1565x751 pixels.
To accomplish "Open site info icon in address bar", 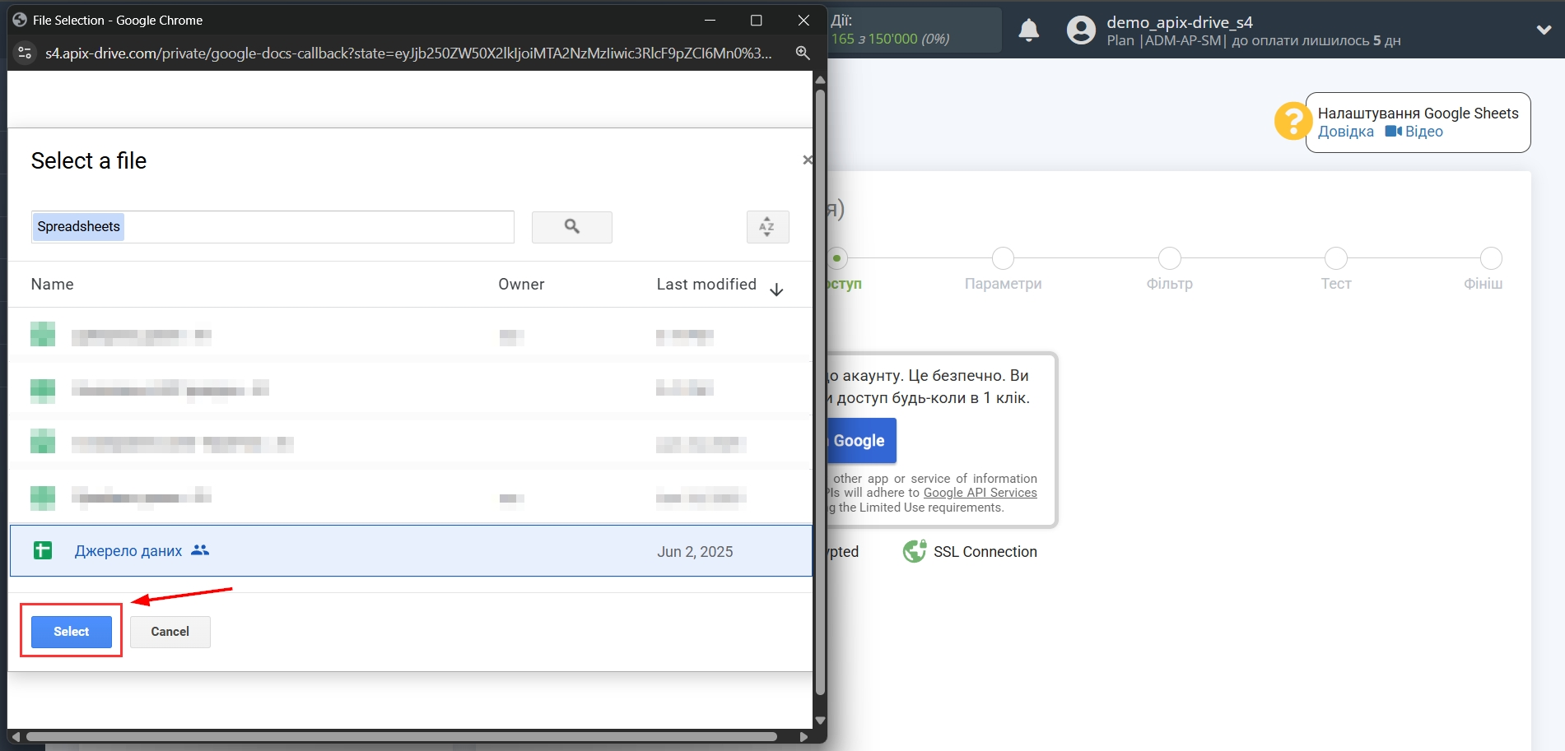I will click(25, 53).
